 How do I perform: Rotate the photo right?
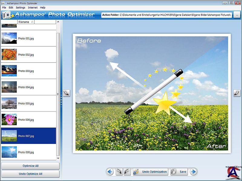[127, 172]
